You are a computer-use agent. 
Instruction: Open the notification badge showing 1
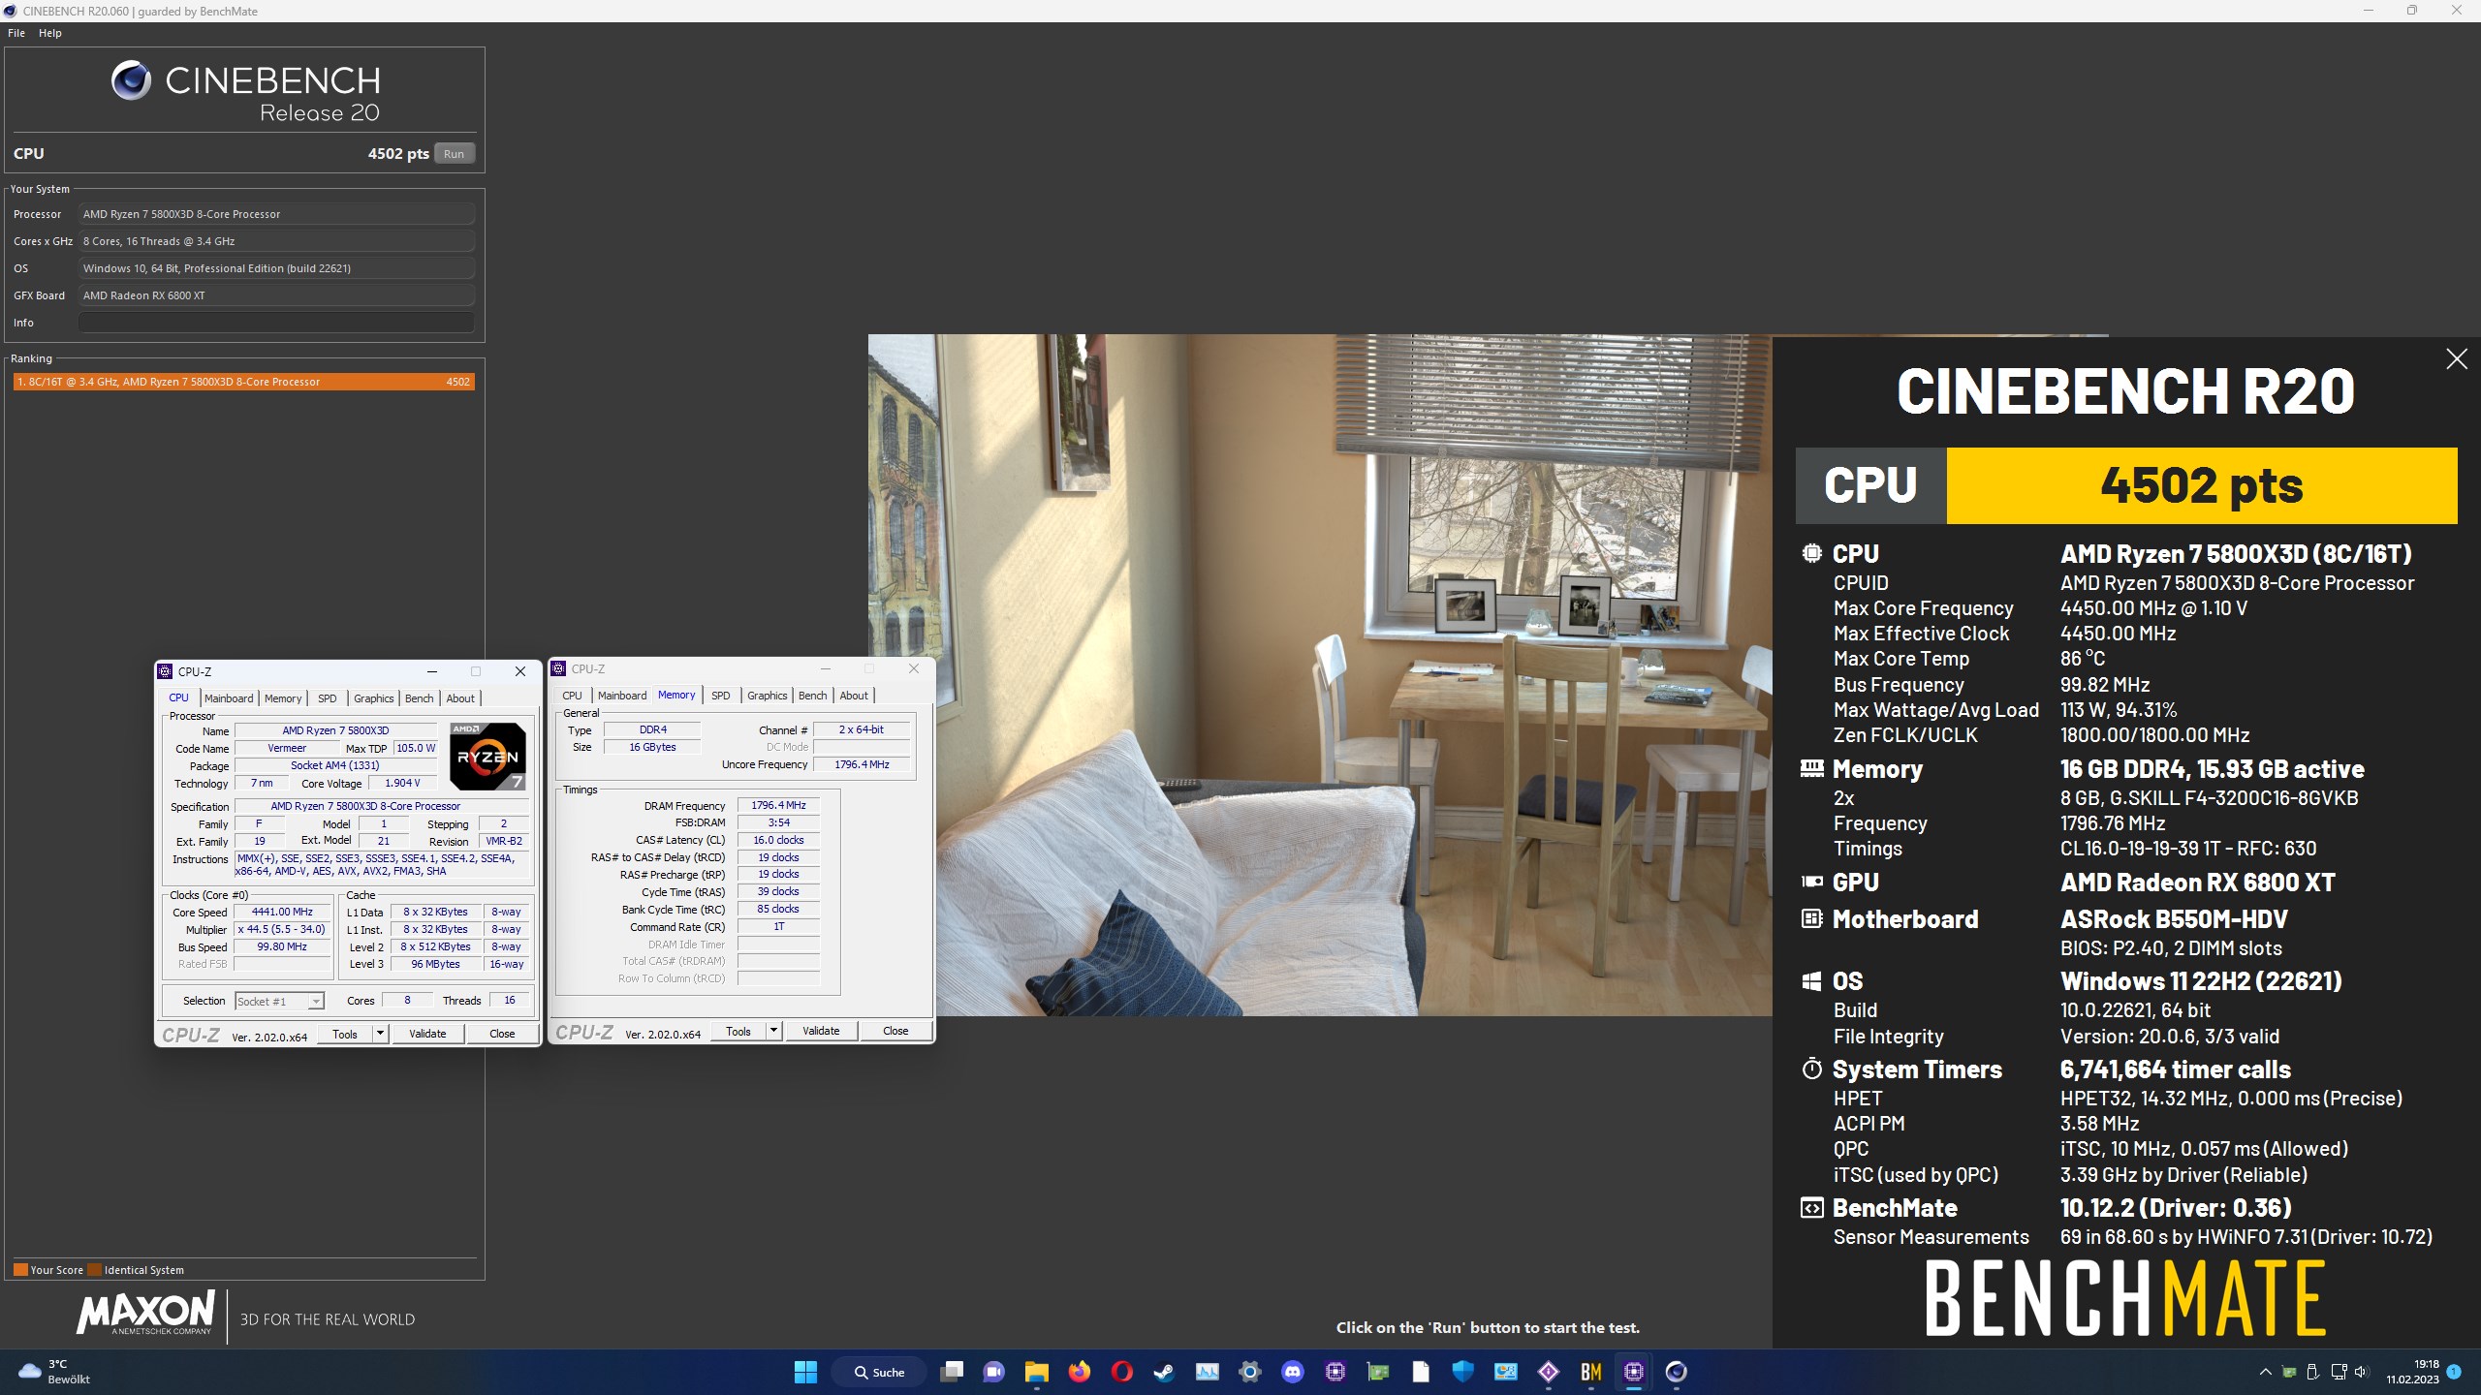pyautogui.click(x=2454, y=1372)
